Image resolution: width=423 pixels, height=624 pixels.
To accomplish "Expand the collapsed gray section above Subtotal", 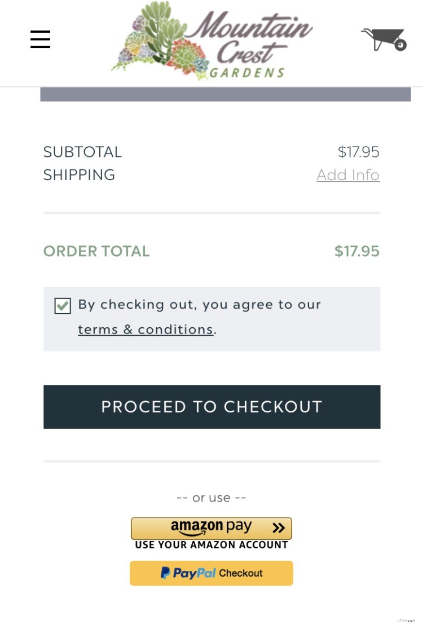I will tap(226, 94).
